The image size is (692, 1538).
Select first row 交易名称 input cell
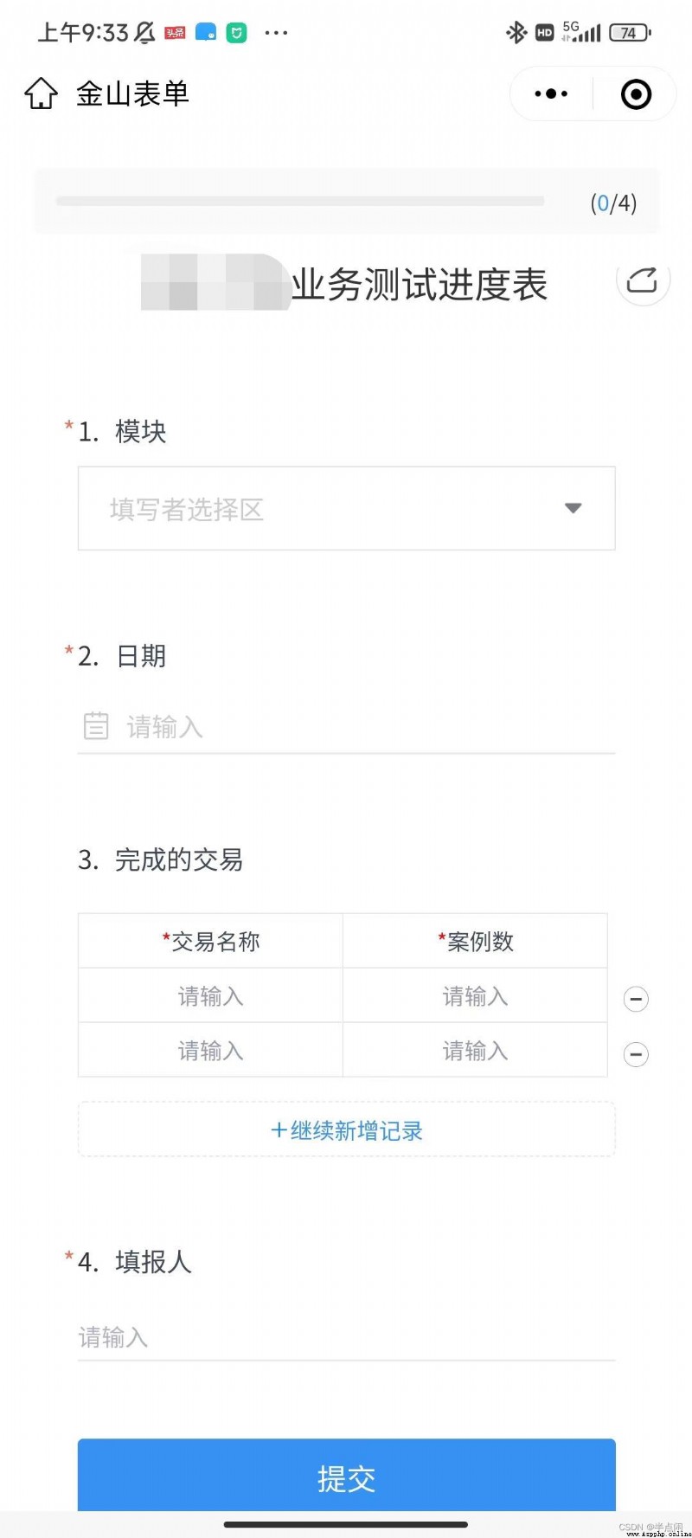click(x=210, y=995)
